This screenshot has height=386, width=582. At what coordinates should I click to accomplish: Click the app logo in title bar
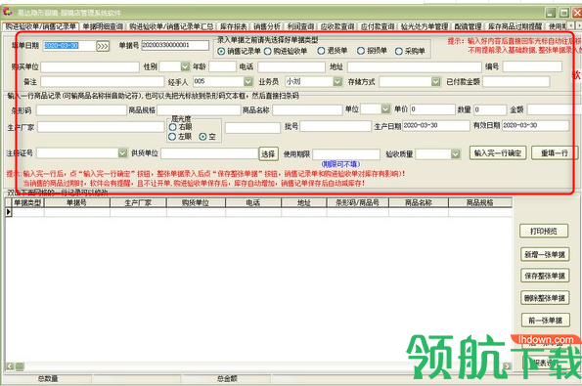tap(8, 13)
